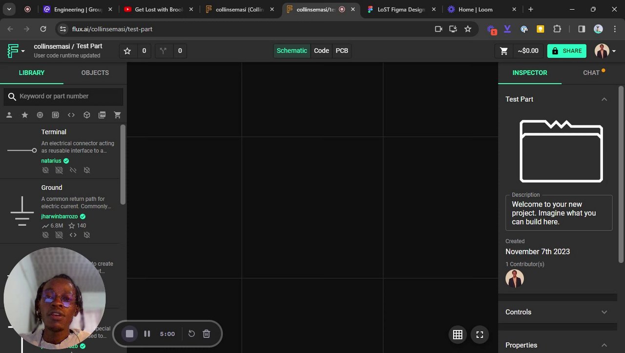The height and width of the screenshot is (353, 625).
Task: Switch to the Schematic view
Action: point(292,51)
